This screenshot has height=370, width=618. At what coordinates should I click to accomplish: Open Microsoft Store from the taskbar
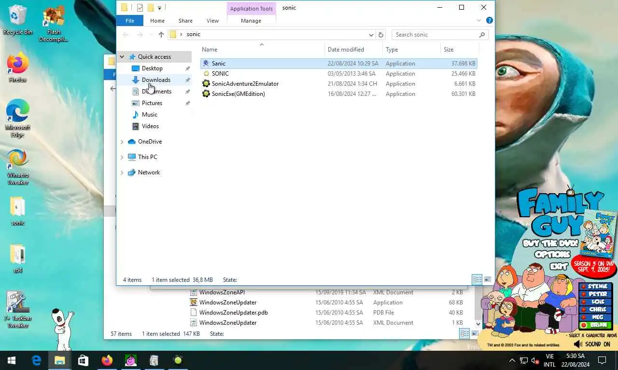pyautogui.click(x=83, y=360)
